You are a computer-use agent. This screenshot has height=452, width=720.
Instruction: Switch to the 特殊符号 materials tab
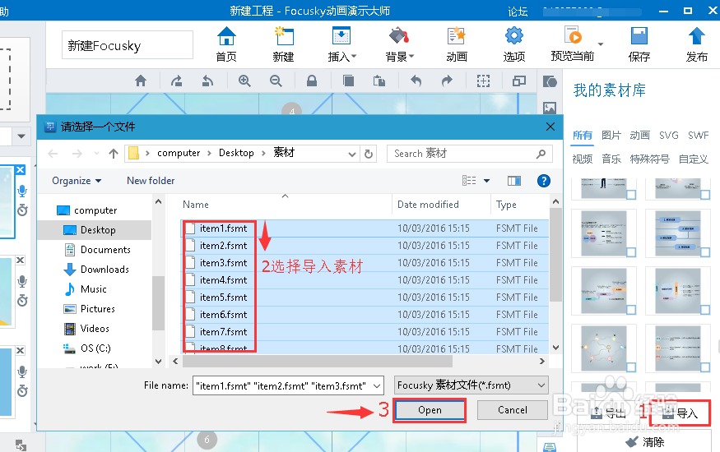(x=650, y=159)
